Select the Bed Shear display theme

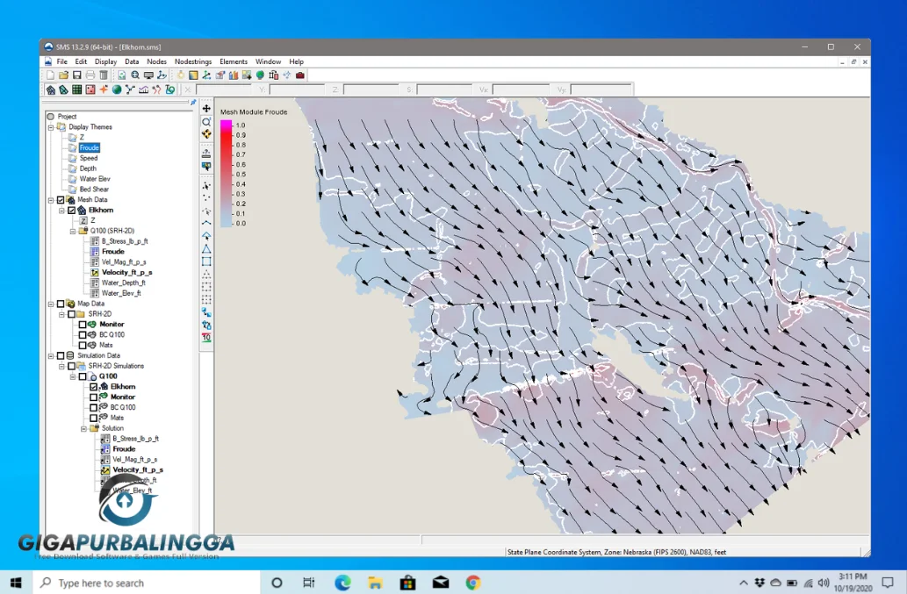click(x=94, y=190)
